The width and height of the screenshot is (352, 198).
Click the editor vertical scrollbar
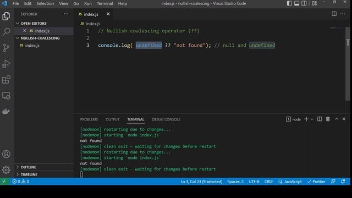coord(348,64)
